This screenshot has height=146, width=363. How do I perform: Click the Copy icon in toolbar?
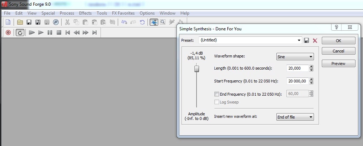pos(76,22)
